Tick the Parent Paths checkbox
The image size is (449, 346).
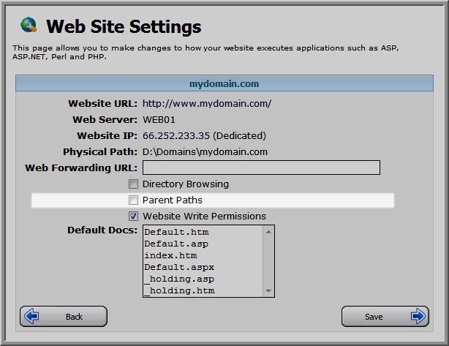[x=133, y=200]
